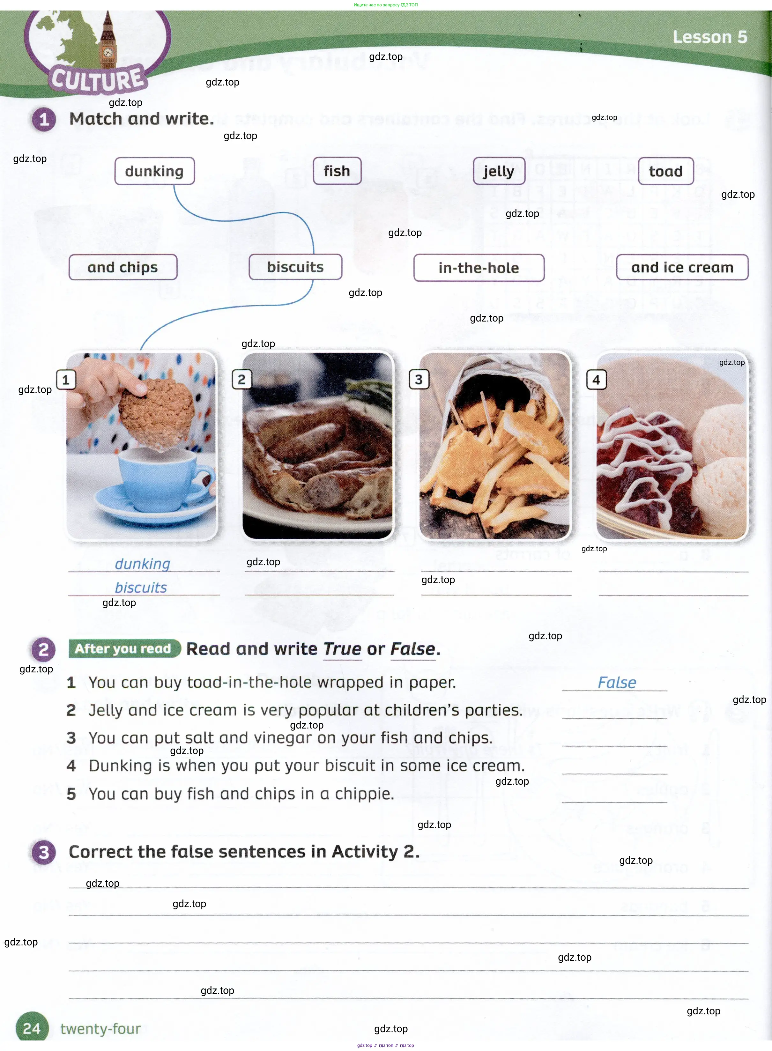
Task: Click the purple number 2 exercise circle
Action: (x=43, y=649)
